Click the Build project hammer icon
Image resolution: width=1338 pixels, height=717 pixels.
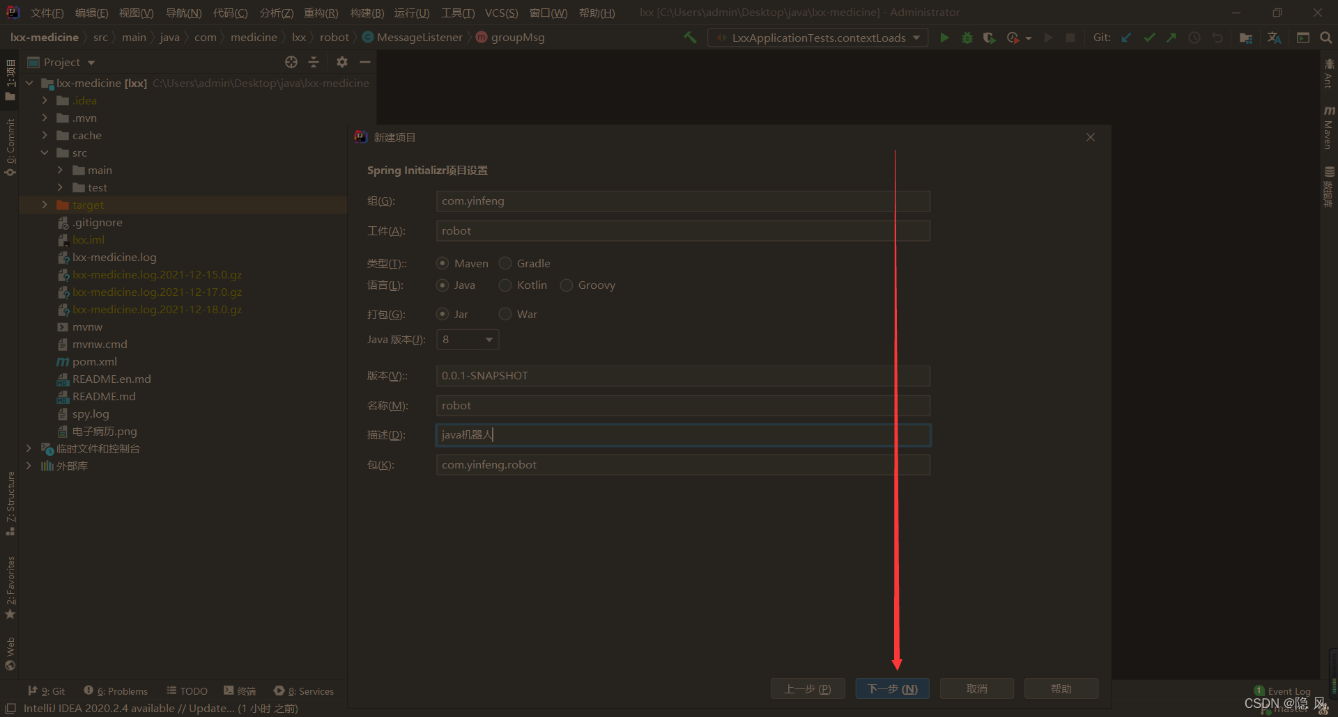coord(690,38)
